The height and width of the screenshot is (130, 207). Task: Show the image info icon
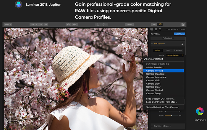[160, 29]
